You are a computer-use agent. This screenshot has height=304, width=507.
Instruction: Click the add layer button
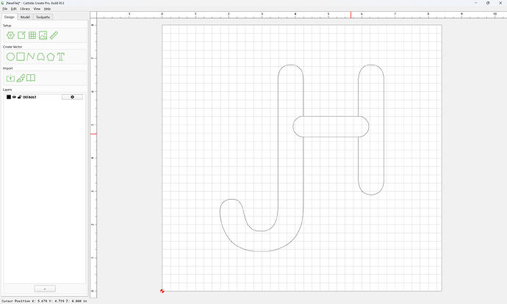(45, 289)
